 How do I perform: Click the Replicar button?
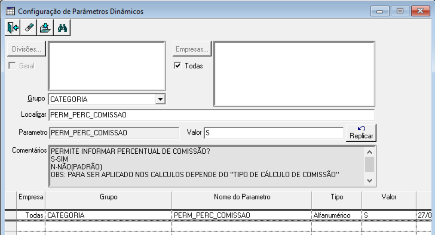click(x=361, y=133)
